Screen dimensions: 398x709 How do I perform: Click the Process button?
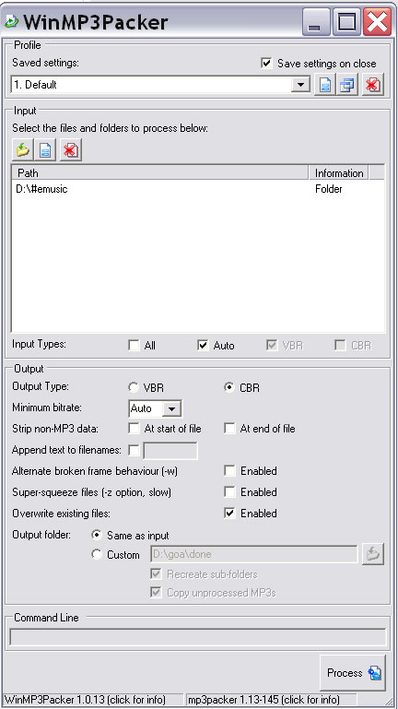point(353,673)
